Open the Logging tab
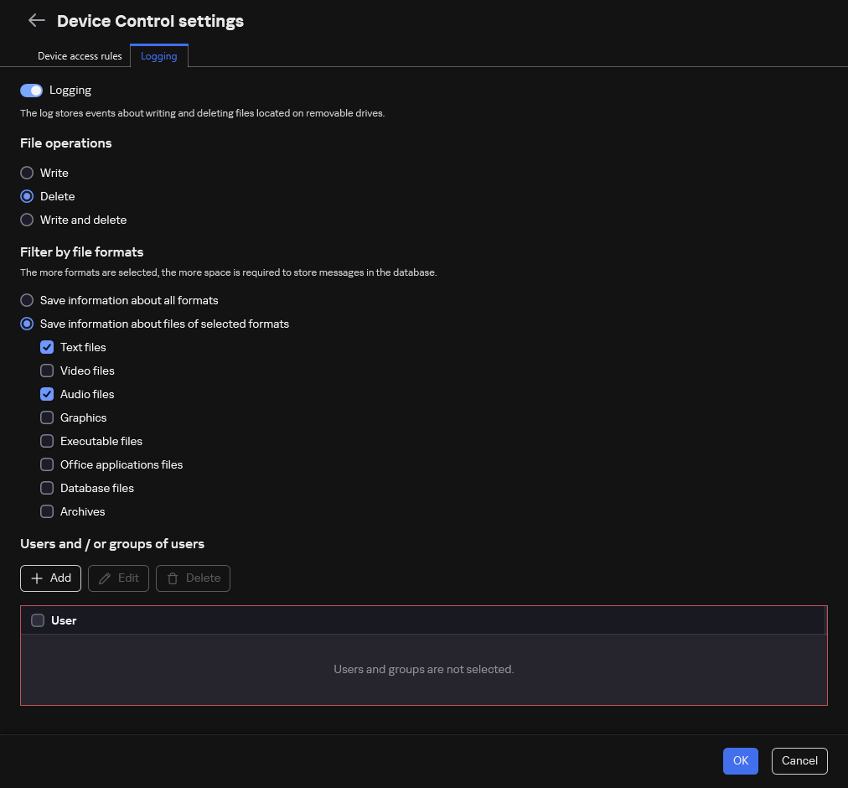Image resolution: width=848 pixels, height=788 pixels. point(159,56)
